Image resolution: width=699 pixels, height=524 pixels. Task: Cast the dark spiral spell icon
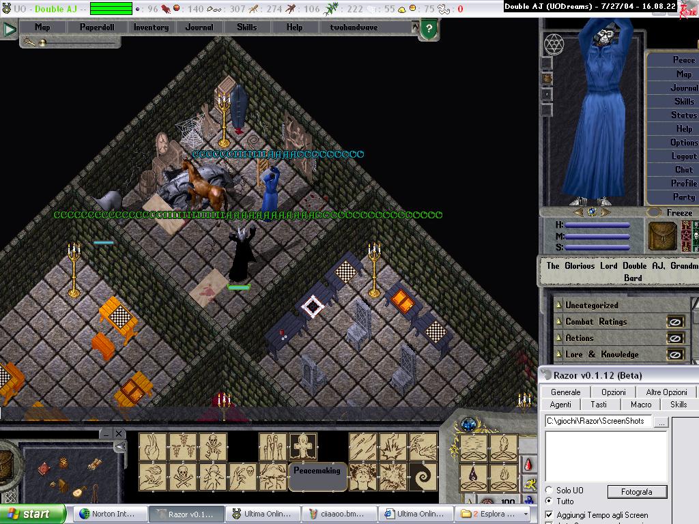pos(423,476)
